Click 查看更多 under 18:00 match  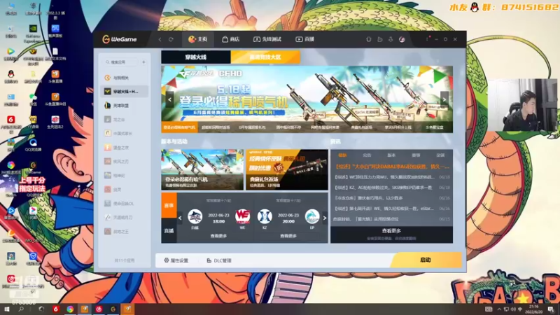tap(218, 236)
